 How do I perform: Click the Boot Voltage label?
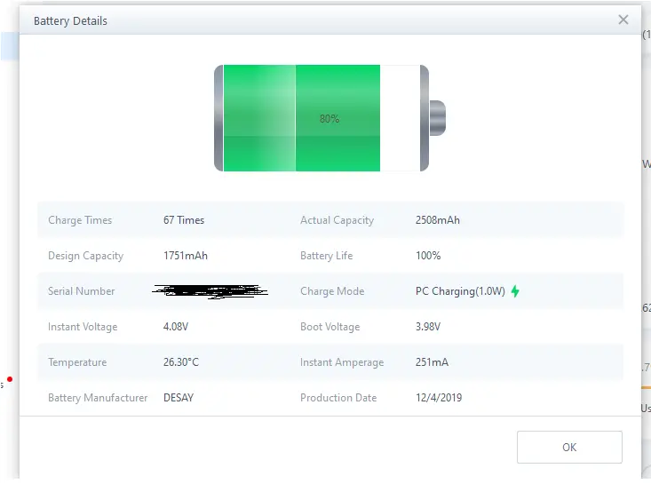point(330,327)
